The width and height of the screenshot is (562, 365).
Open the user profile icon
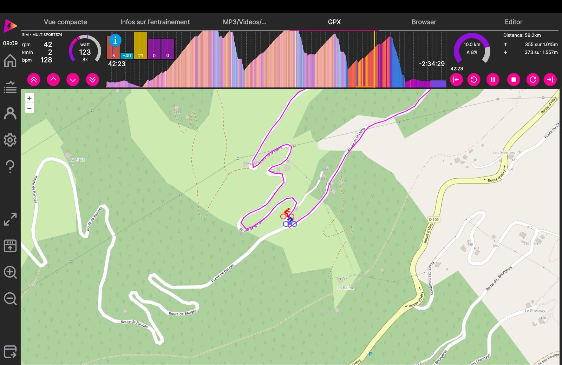pyautogui.click(x=10, y=114)
